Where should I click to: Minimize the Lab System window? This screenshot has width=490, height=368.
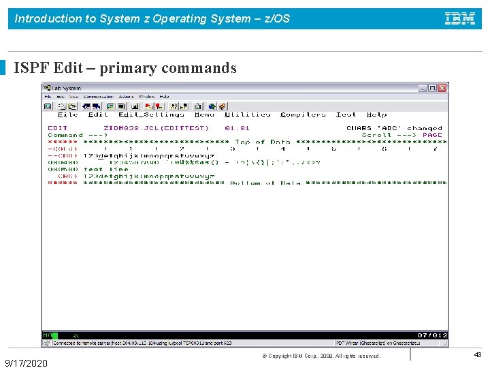(423, 88)
